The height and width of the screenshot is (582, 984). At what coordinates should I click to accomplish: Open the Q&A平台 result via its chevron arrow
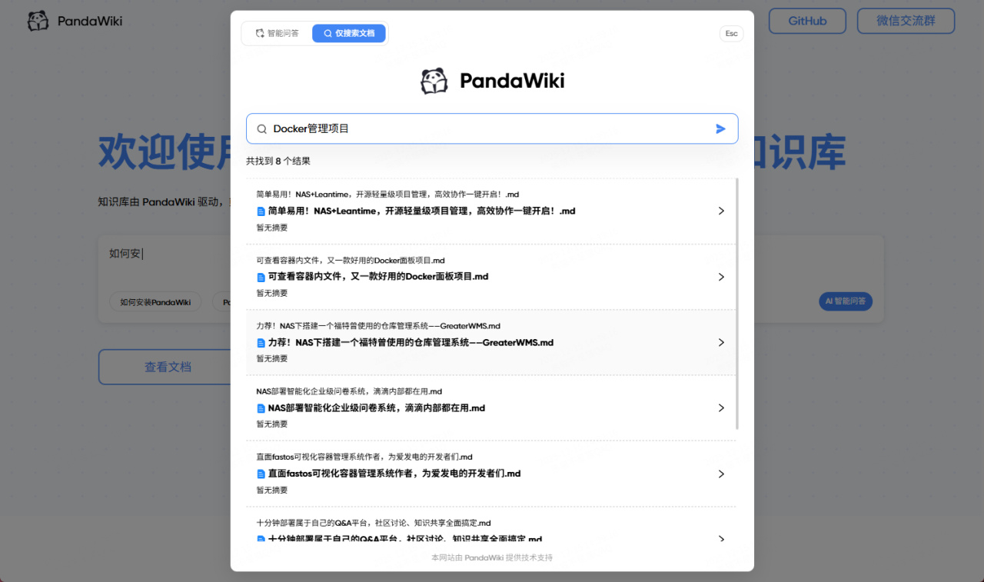pyautogui.click(x=721, y=539)
